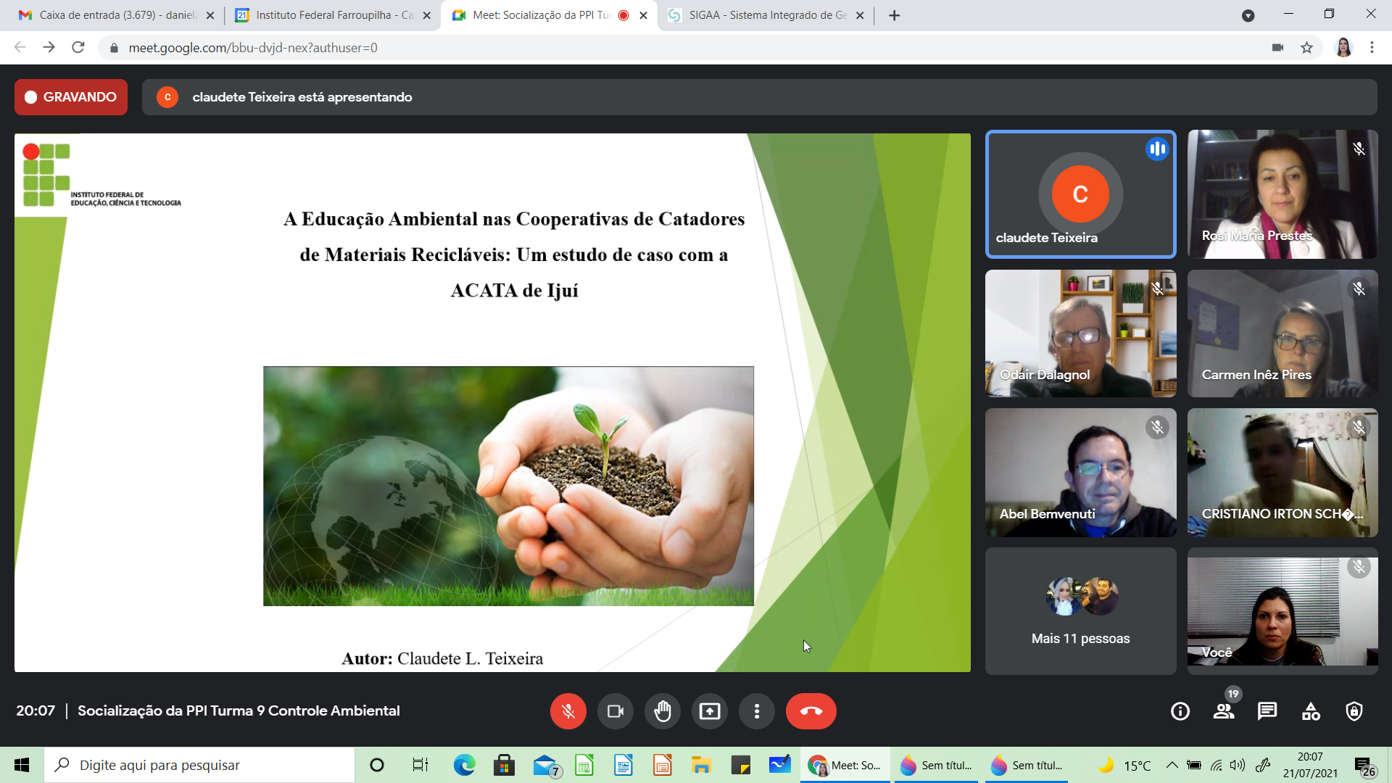
Task: Select claudete Teixeira's participant tile
Action: click(x=1080, y=194)
